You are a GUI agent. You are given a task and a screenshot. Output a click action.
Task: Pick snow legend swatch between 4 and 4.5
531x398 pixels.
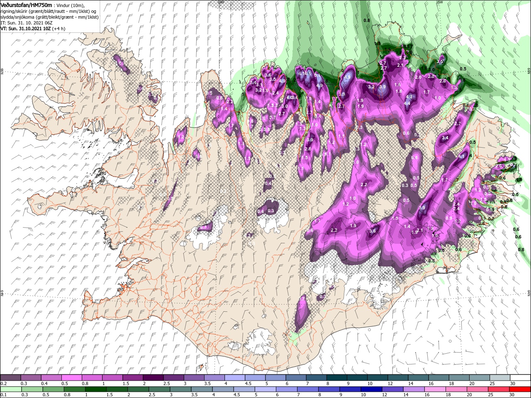(234, 378)
